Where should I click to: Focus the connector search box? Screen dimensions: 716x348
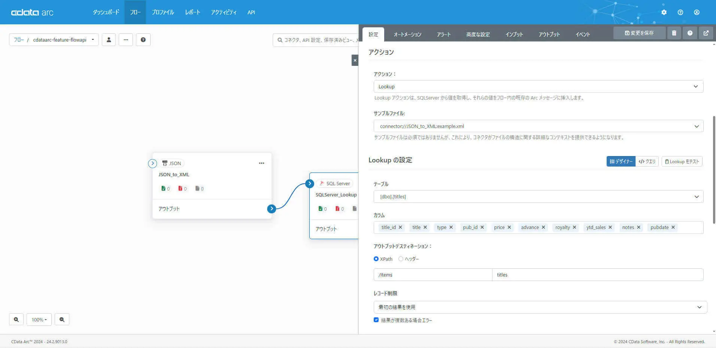point(316,40)
